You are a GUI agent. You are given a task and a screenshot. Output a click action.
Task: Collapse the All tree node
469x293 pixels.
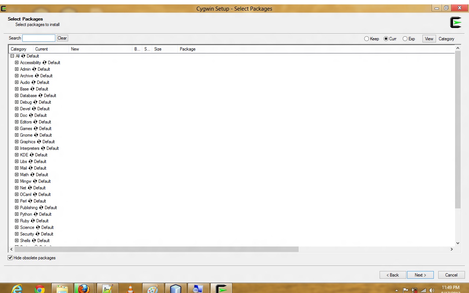13,56
